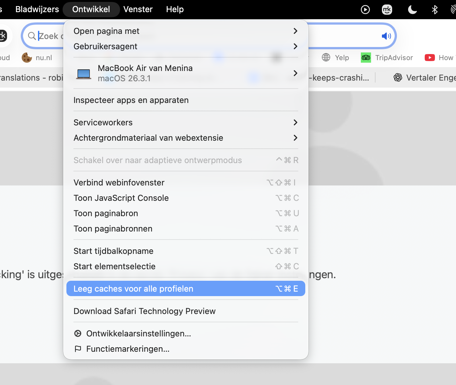Click the TripAdvisor favicon in favorites bar
The width and height of the screenshot is (456, 385).
(x=366, y=58)
